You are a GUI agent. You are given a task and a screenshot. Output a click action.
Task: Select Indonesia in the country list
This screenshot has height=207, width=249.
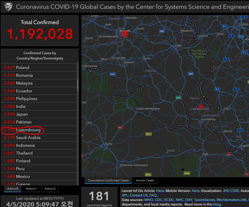coord(39,145)
